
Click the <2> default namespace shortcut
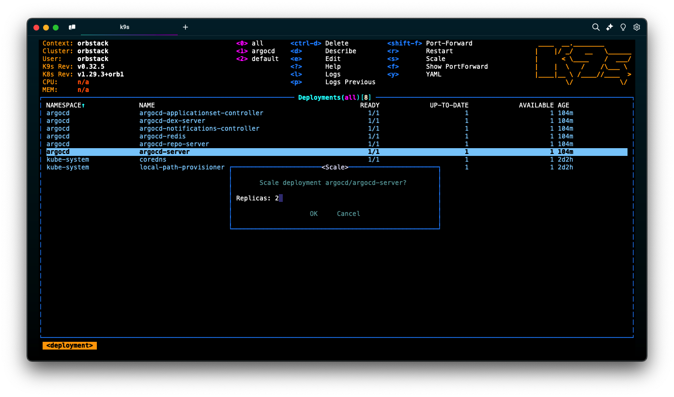258,59
